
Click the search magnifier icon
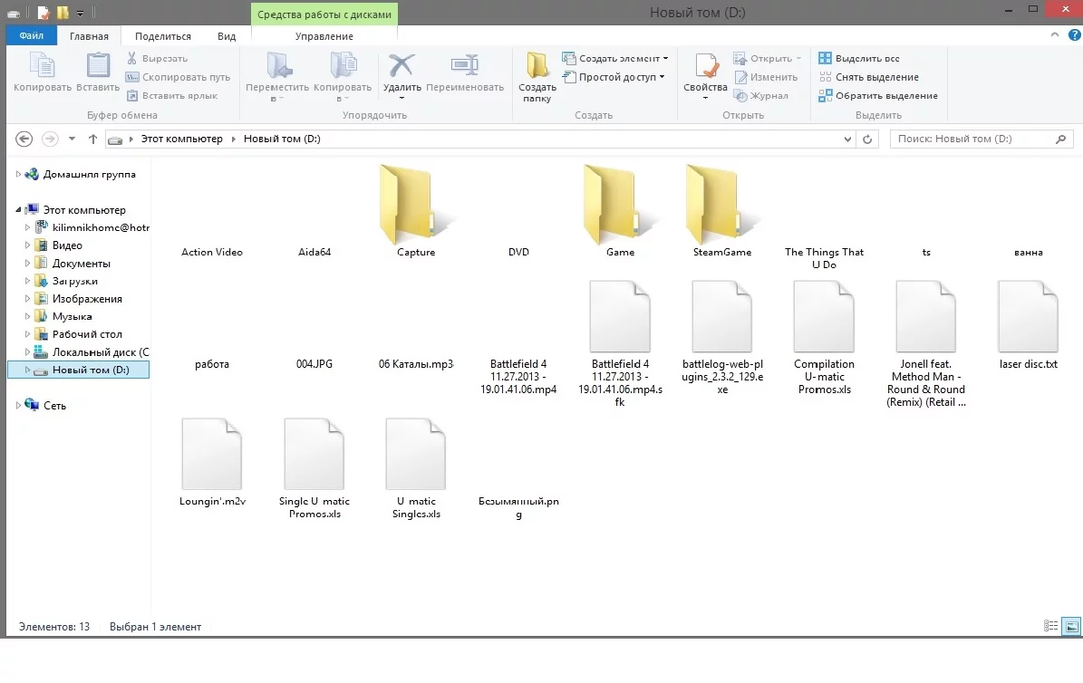coord(1060,139)
